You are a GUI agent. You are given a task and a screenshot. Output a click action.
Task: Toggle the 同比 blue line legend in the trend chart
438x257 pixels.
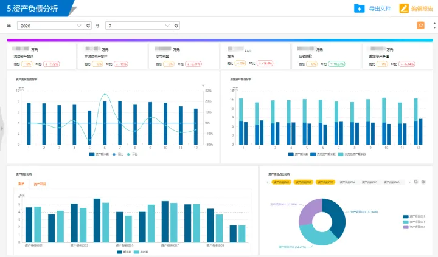tap(117, 154)
